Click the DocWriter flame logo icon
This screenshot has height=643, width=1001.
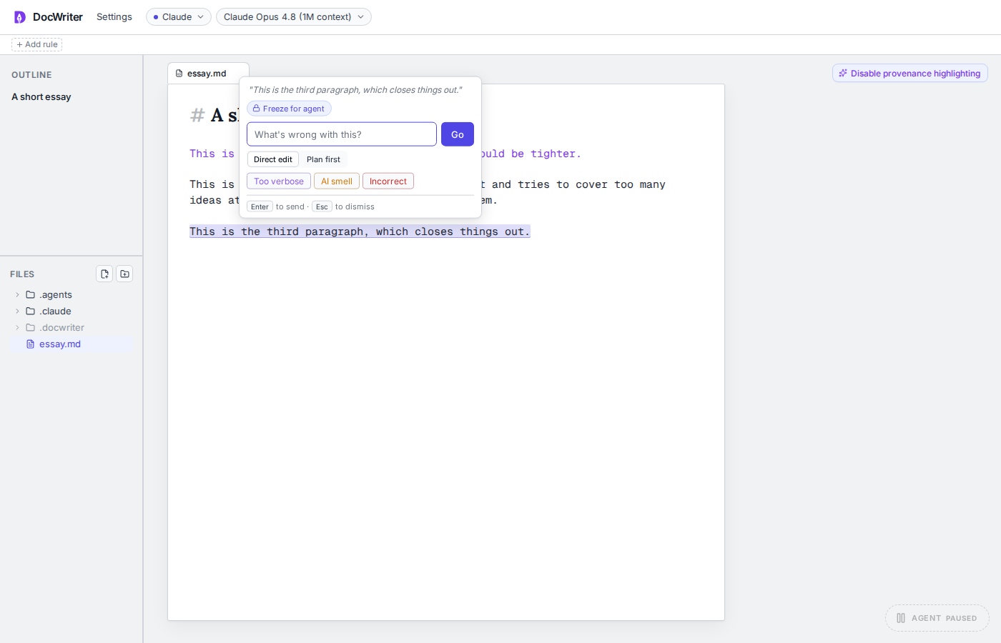[20, 17]
